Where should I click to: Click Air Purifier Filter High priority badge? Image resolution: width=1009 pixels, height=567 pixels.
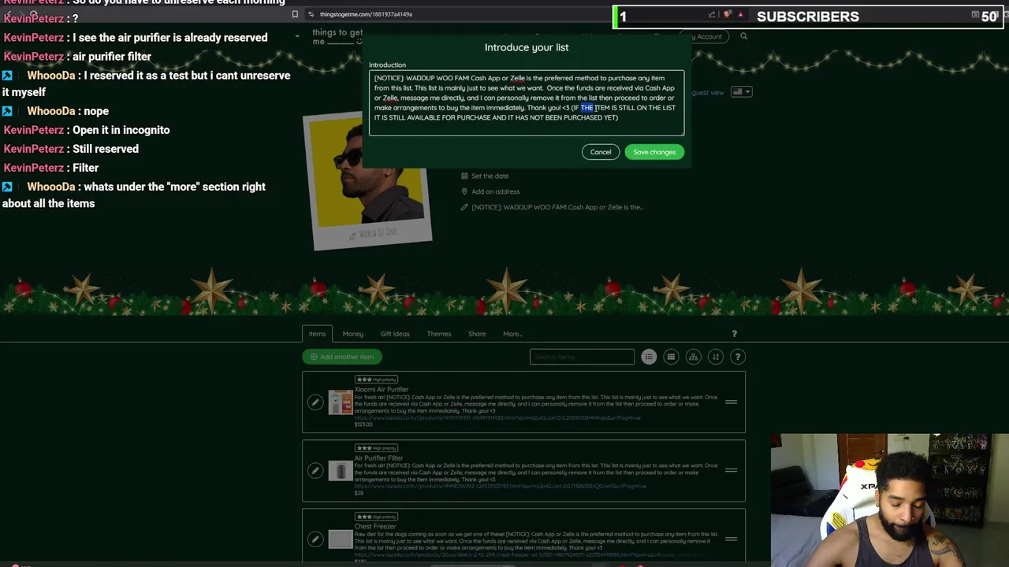(376, 448)
